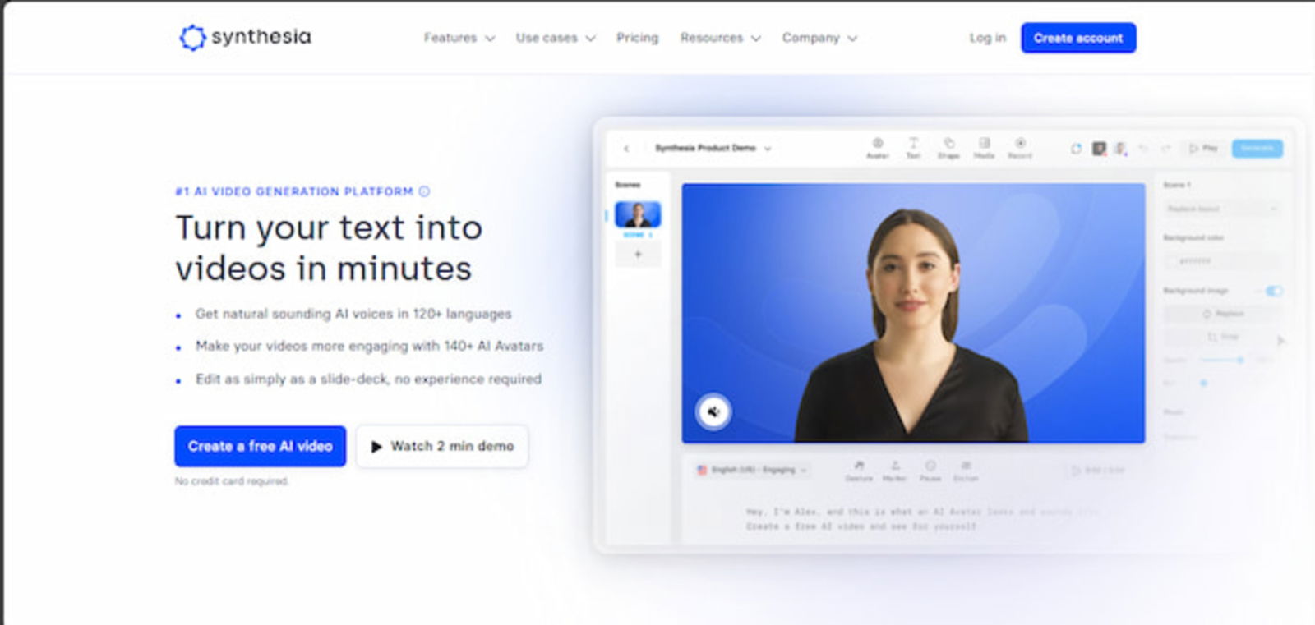
Task: Click the sync refresh icon in the editor
Action: 1076,149
